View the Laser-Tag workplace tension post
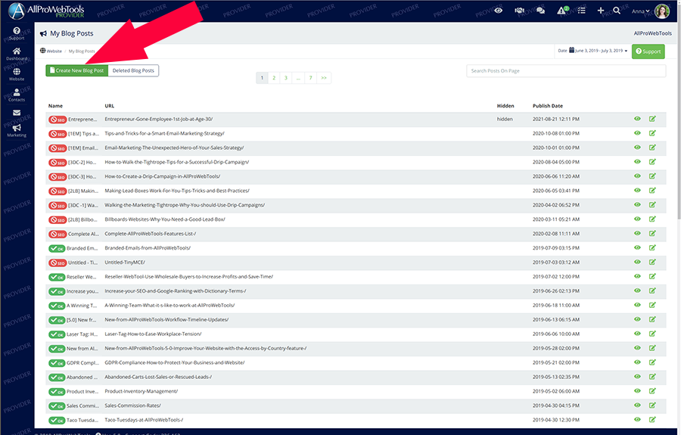This screenshot has height=435, width=681. pyautogui.click(x=637, y=334)
